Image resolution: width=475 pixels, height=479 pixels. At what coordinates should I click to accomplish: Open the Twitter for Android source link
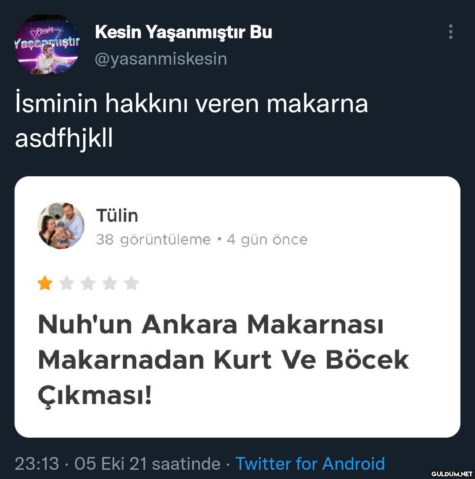point(310,464)
